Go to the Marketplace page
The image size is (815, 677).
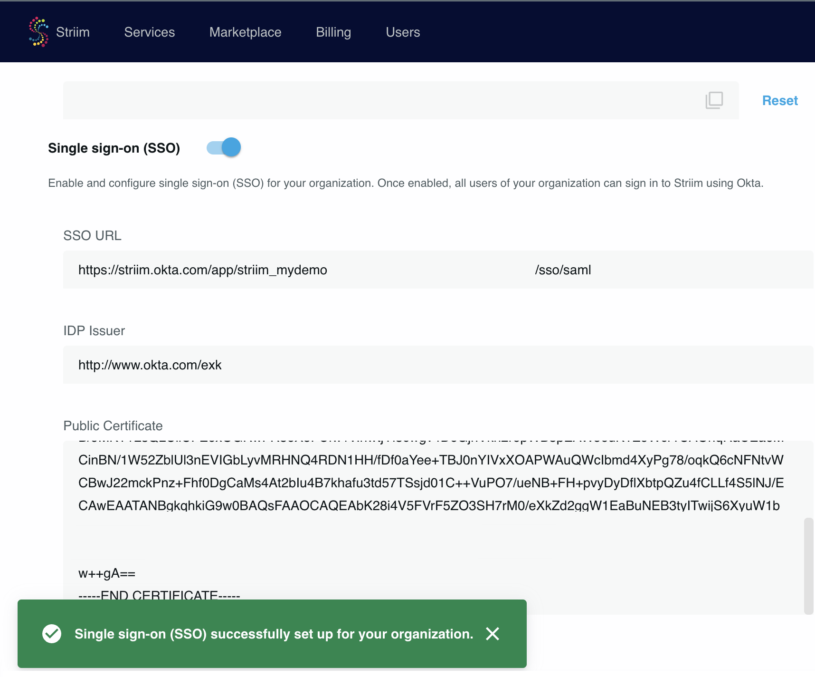coord(245,32)
